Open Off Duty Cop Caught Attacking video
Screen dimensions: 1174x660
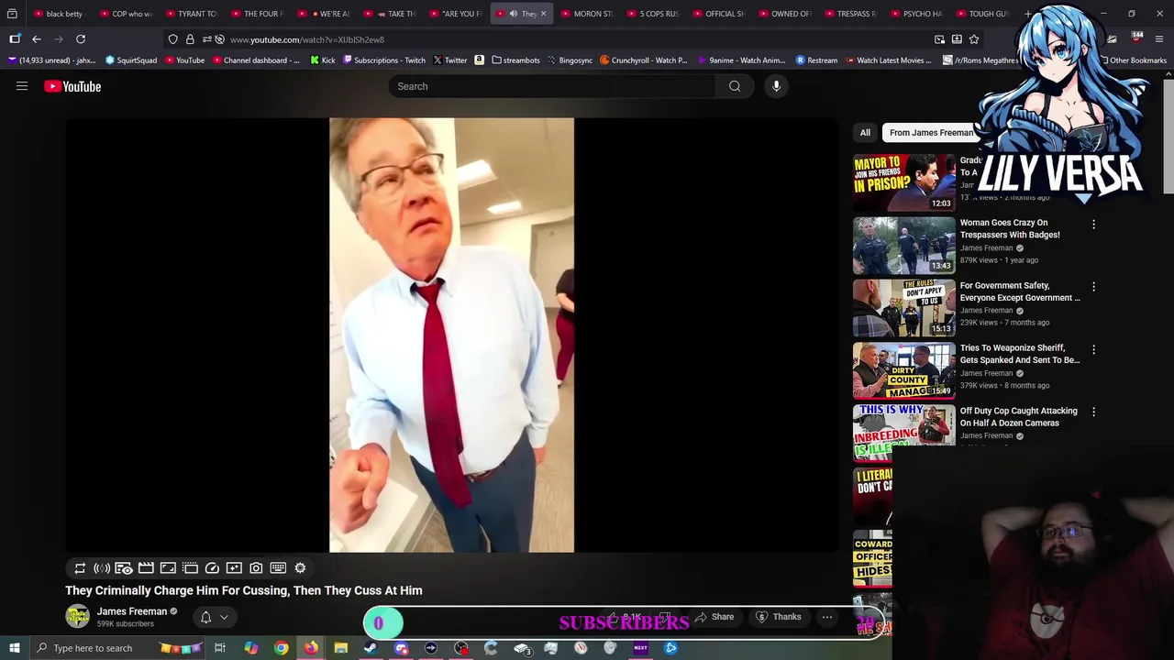[x=1018, y=417]
